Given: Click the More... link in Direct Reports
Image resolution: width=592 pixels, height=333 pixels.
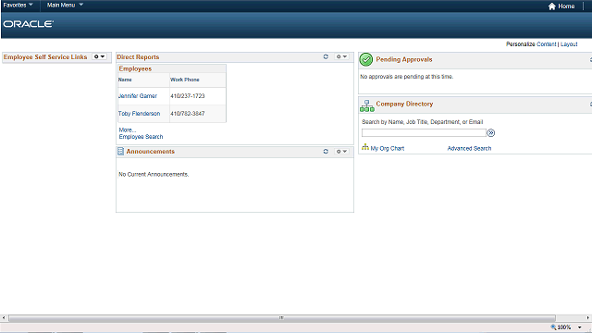Looking at the screenshot, I should click(x=128, y=129).
